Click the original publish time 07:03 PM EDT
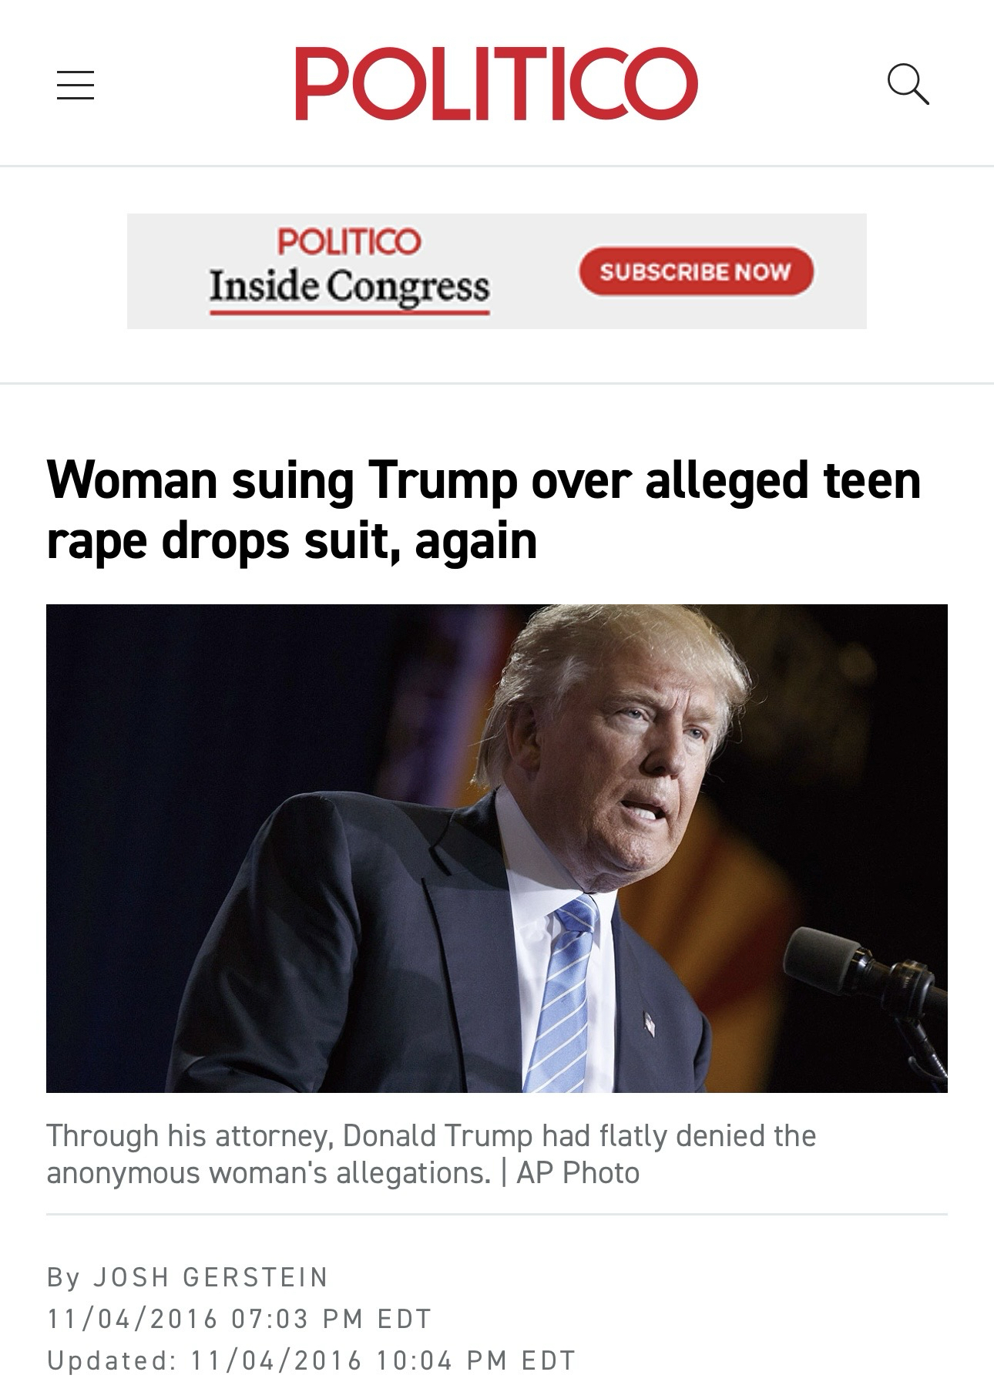Screen dimensions: 994x1392 (331, 1319)
